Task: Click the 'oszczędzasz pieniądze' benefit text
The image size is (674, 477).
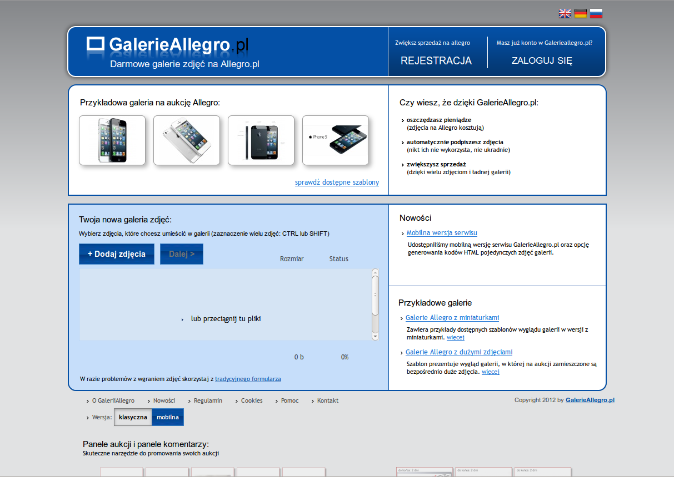Action: point(439,120)
